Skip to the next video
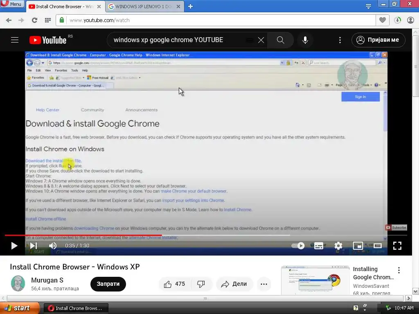The image size is (419, 314). [x=34, y=246]
